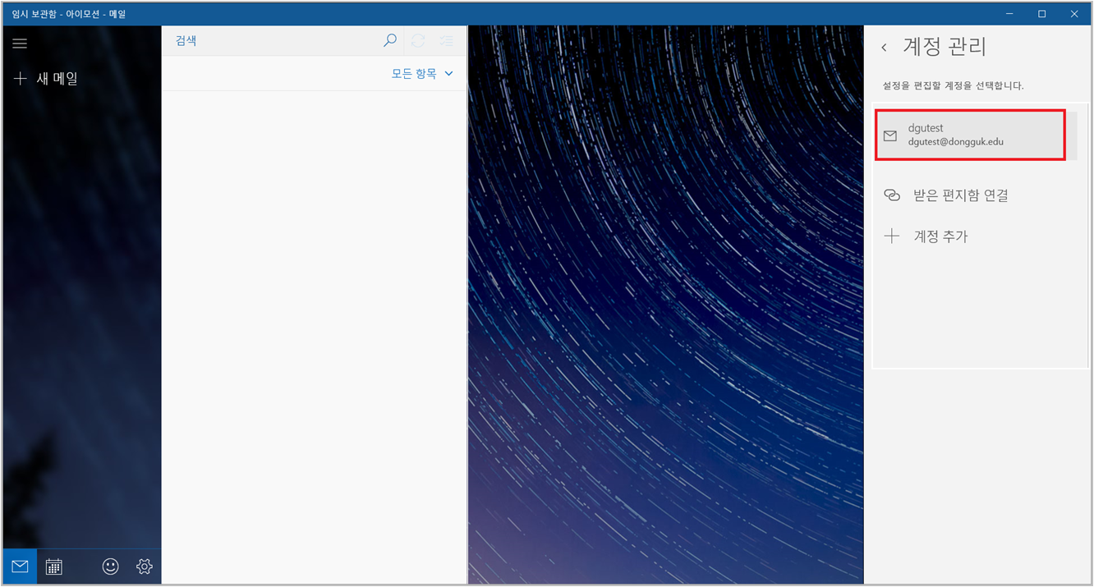Enter selection mode with the checklist icon

point(447,40)
